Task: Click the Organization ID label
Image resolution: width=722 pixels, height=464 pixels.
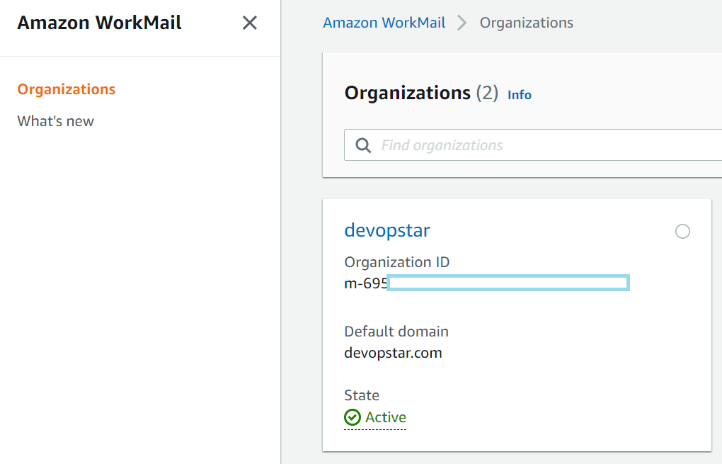Action: 396,261
